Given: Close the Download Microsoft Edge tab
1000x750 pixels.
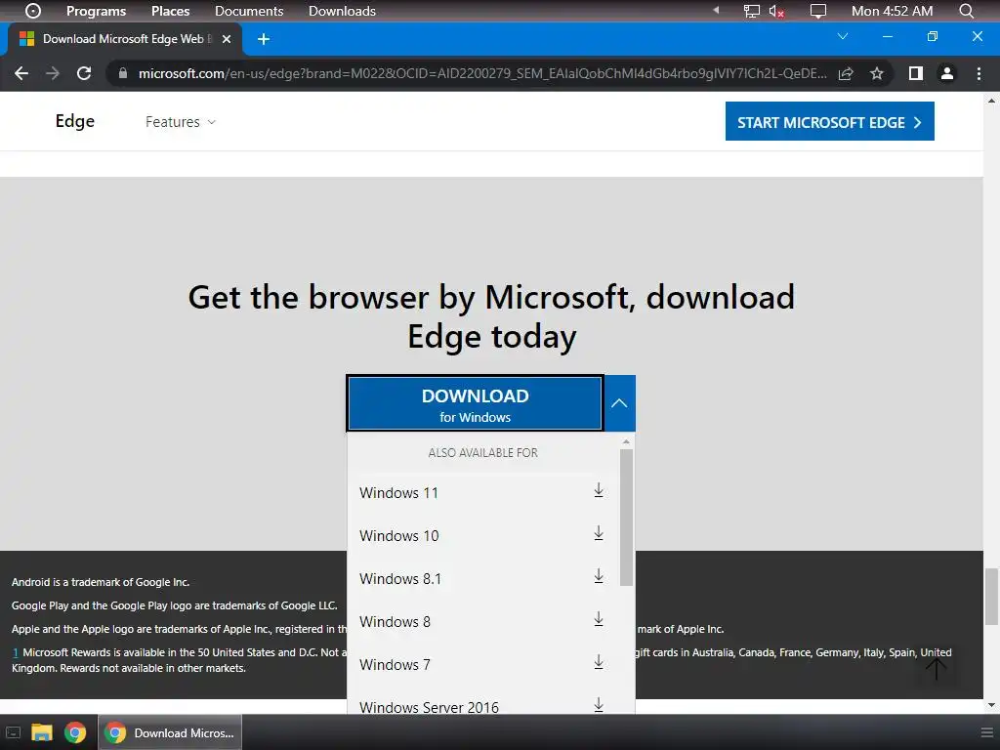Looking at the screenshot, I should click(x=227, y=39).
